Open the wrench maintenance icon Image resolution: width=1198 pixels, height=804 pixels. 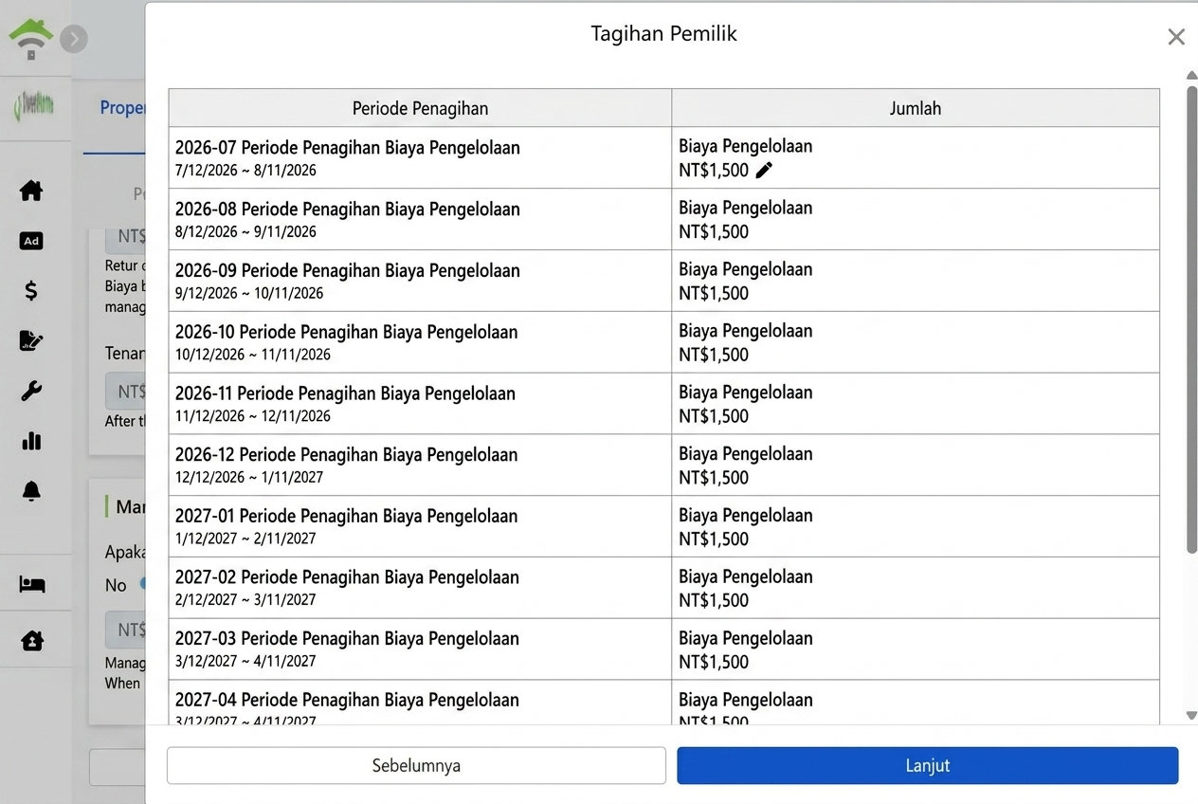pyautogui.click(x=31, y=391)
